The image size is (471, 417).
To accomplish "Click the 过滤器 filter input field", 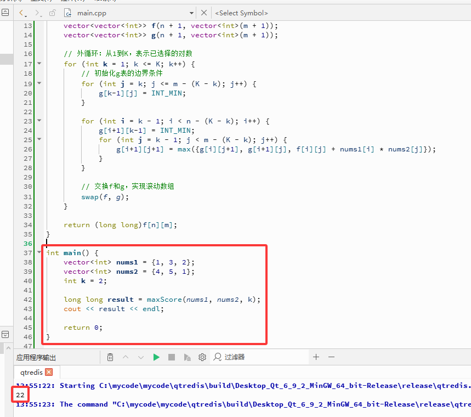I will tap(258, 357).
